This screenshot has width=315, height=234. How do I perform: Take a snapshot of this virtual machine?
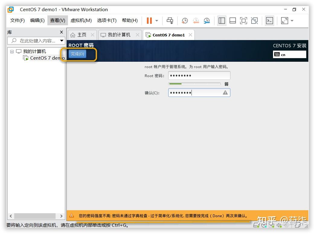pyautogui.click(x=184, y=20)
